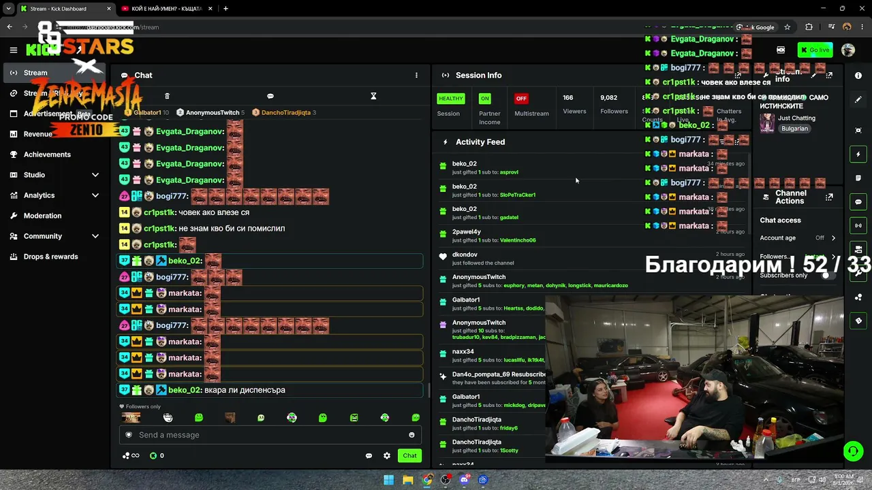Image resolution: width=872 pixels, height=490 pixels.
Task: Open the Stream page in sidebar
Action: pyautogui.click(x=54, y=73)
